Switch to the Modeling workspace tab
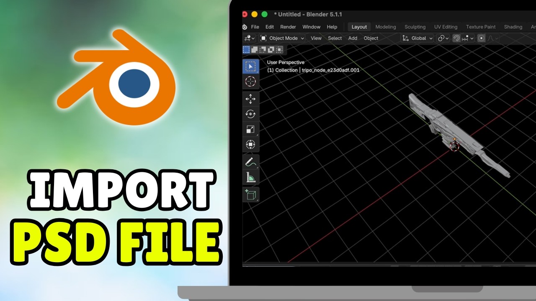 pos(386,27)
